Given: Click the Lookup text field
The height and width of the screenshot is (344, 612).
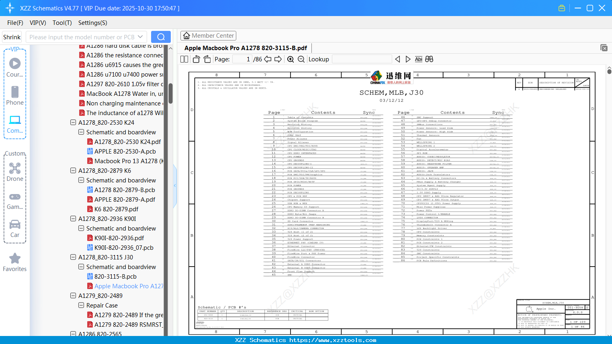Looking at the screenshot, I should (362, 59).
